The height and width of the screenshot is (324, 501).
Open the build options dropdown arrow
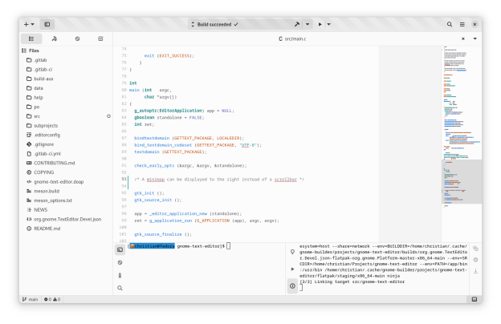tap(308, 25)
